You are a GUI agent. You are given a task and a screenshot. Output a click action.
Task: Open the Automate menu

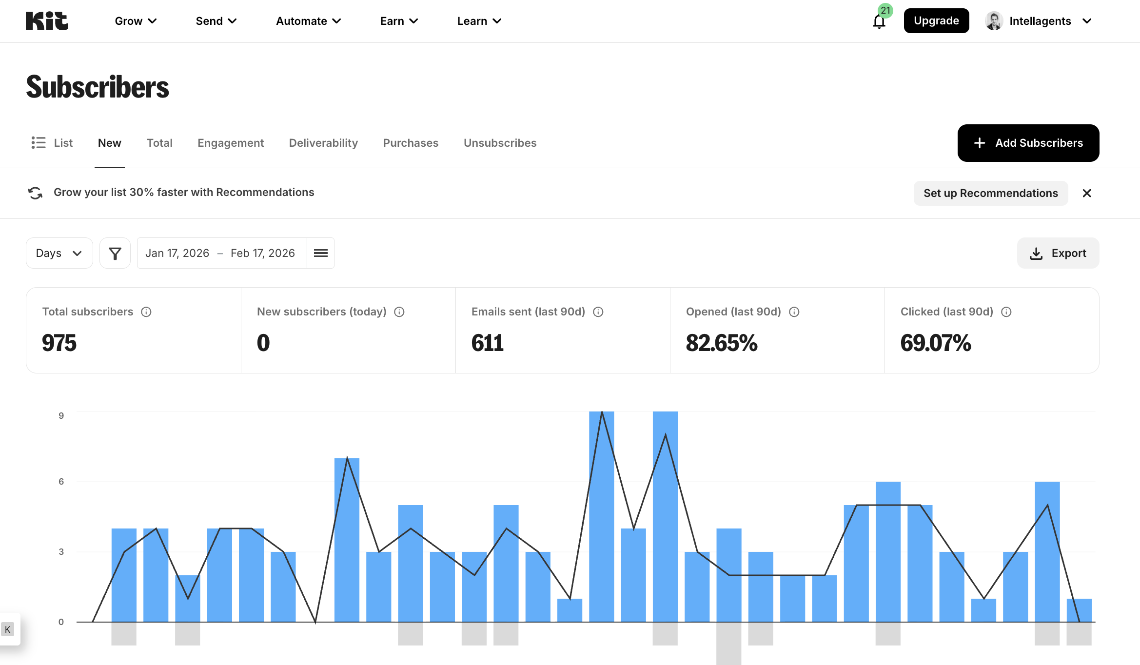coord(308,21)
